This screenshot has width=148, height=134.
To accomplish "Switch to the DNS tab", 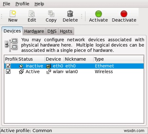I will (x=52, y=31).
